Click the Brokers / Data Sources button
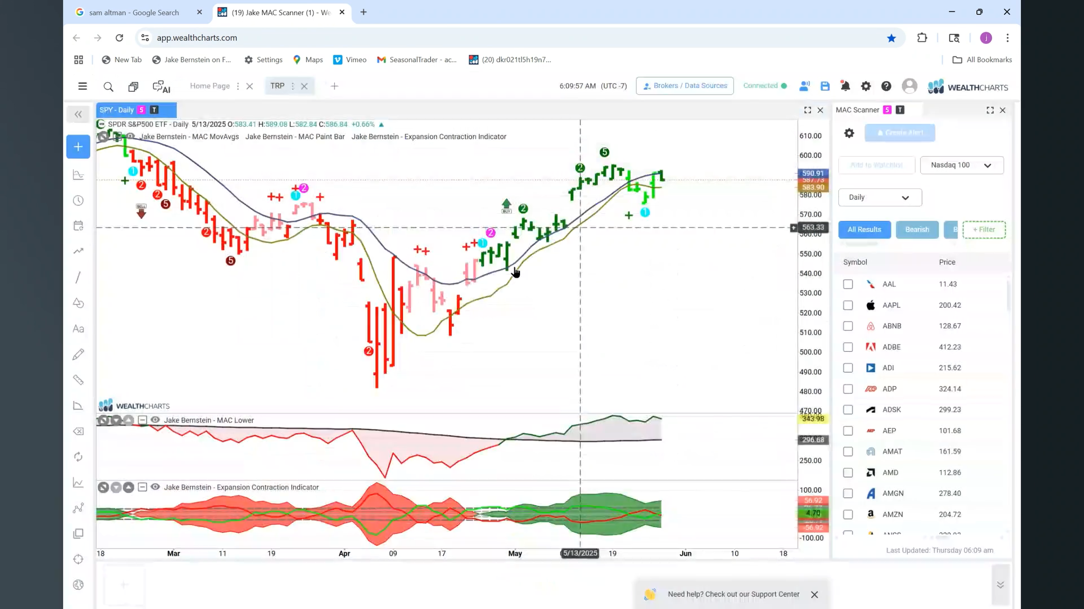Image resolution: width=1084 pixels, height=609 pixels. coord(685,86)
